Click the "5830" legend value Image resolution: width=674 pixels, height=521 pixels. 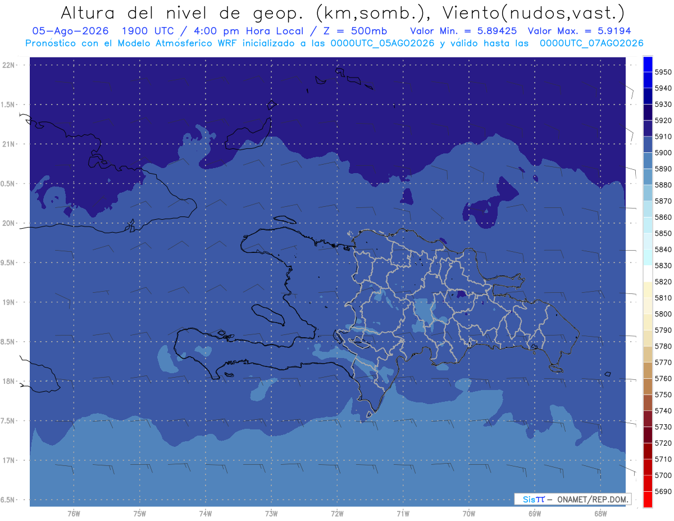tap(663, 266)
